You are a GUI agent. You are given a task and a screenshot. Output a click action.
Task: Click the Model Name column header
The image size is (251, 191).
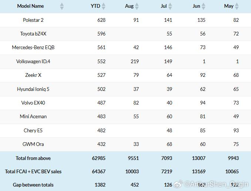point(30,6)
